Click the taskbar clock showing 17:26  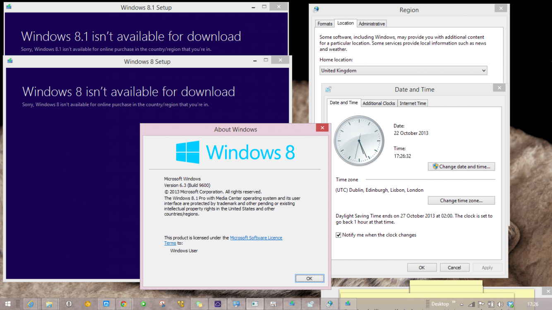coord(533,304)
